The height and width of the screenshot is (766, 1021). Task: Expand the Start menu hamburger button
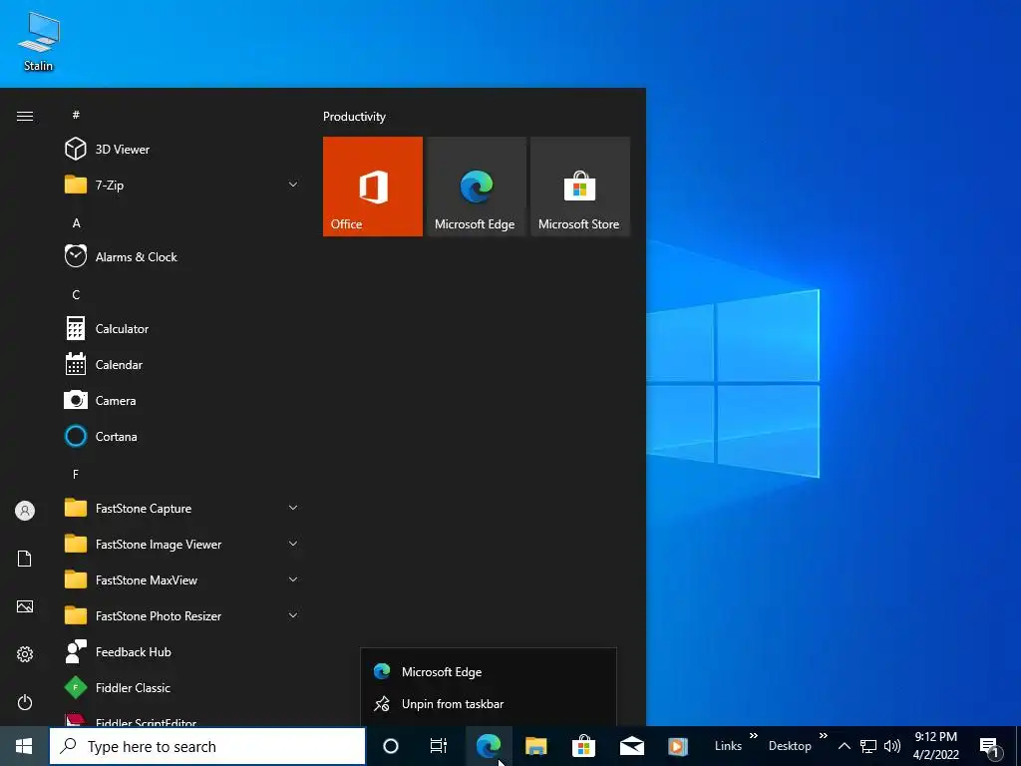[25, 116]
